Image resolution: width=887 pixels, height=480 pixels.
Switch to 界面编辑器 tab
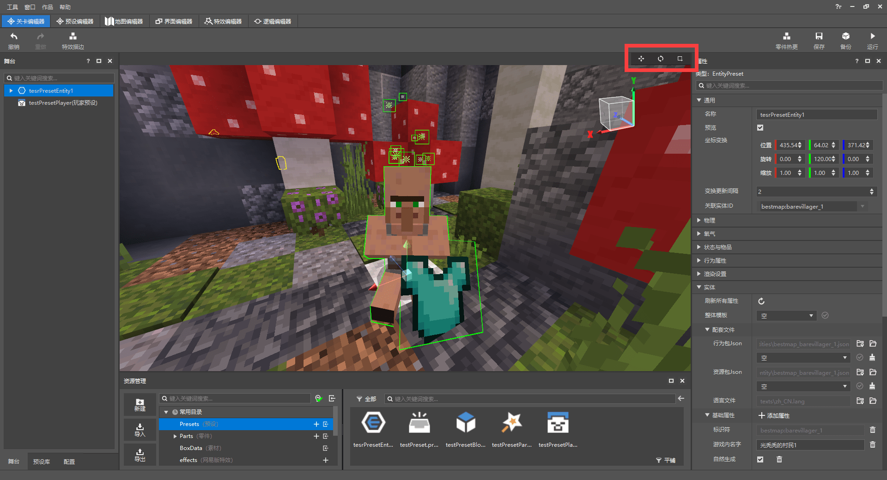click(174, 21)
